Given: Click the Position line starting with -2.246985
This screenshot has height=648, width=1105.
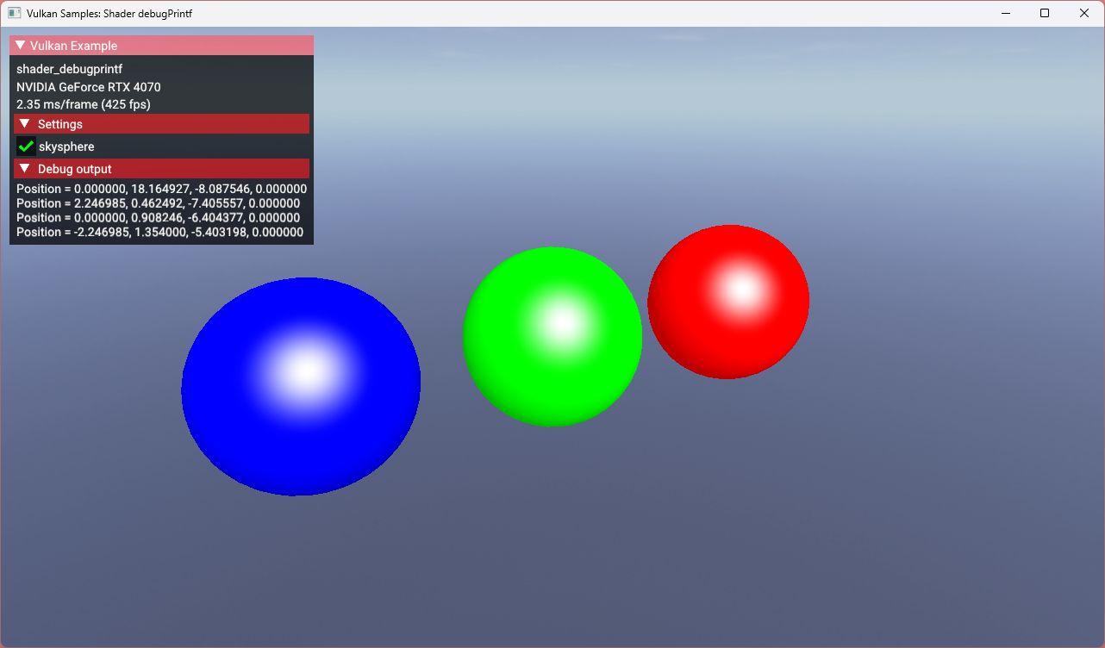Looking at the screenshot, I should [159, 232].
